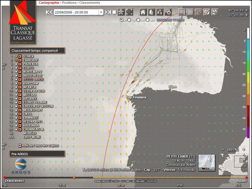Open the rankings 1-2-3 icon
252x189 pixels.
pyautogui.click(x=159, y=12)
